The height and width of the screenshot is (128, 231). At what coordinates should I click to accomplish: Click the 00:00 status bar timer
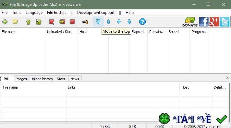[x=160, y=126]
